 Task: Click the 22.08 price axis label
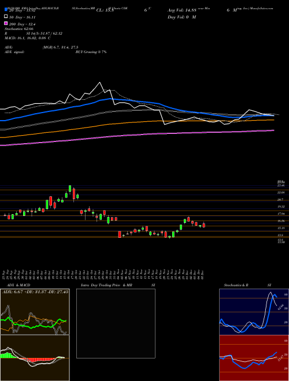[281, 192]
